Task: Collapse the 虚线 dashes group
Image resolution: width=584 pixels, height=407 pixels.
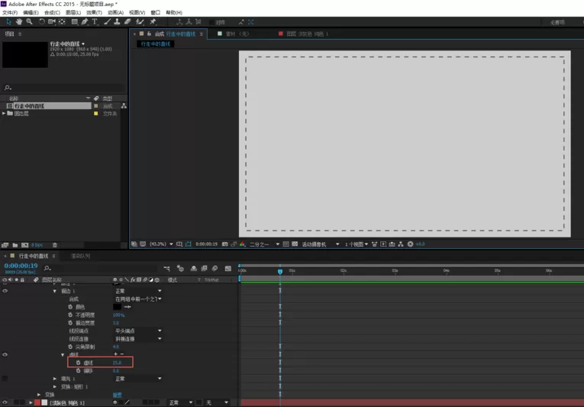Action: pos(63,355)
